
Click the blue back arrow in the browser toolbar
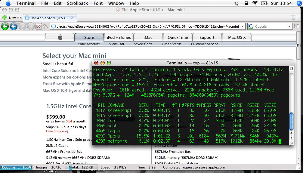click(14, 26)
